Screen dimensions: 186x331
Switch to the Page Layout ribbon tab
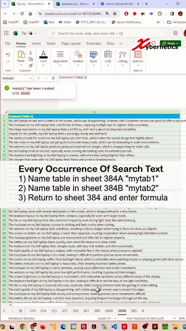point(71,44)
